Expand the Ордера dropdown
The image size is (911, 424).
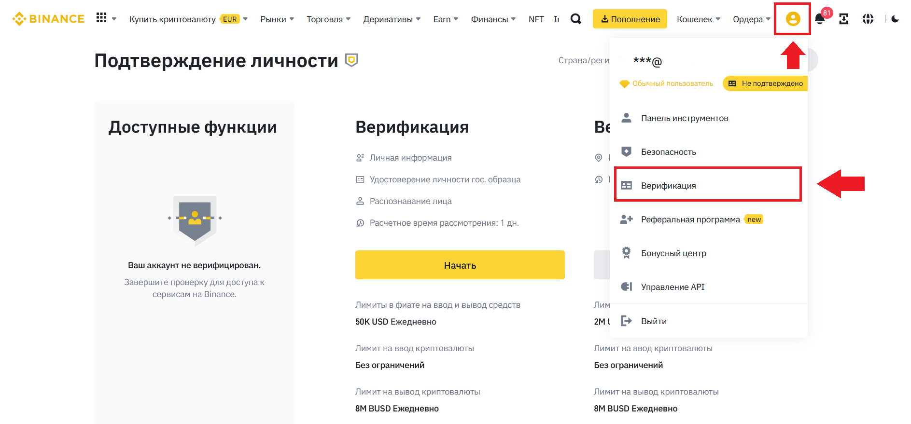click(768, 19)
